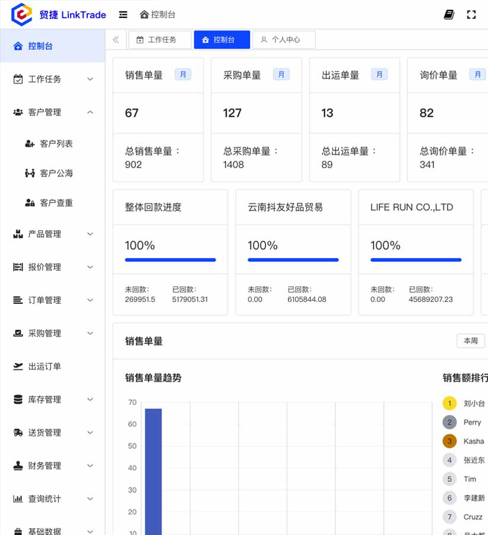Click the 月 tag on 销售单量 card

point(183,74)
